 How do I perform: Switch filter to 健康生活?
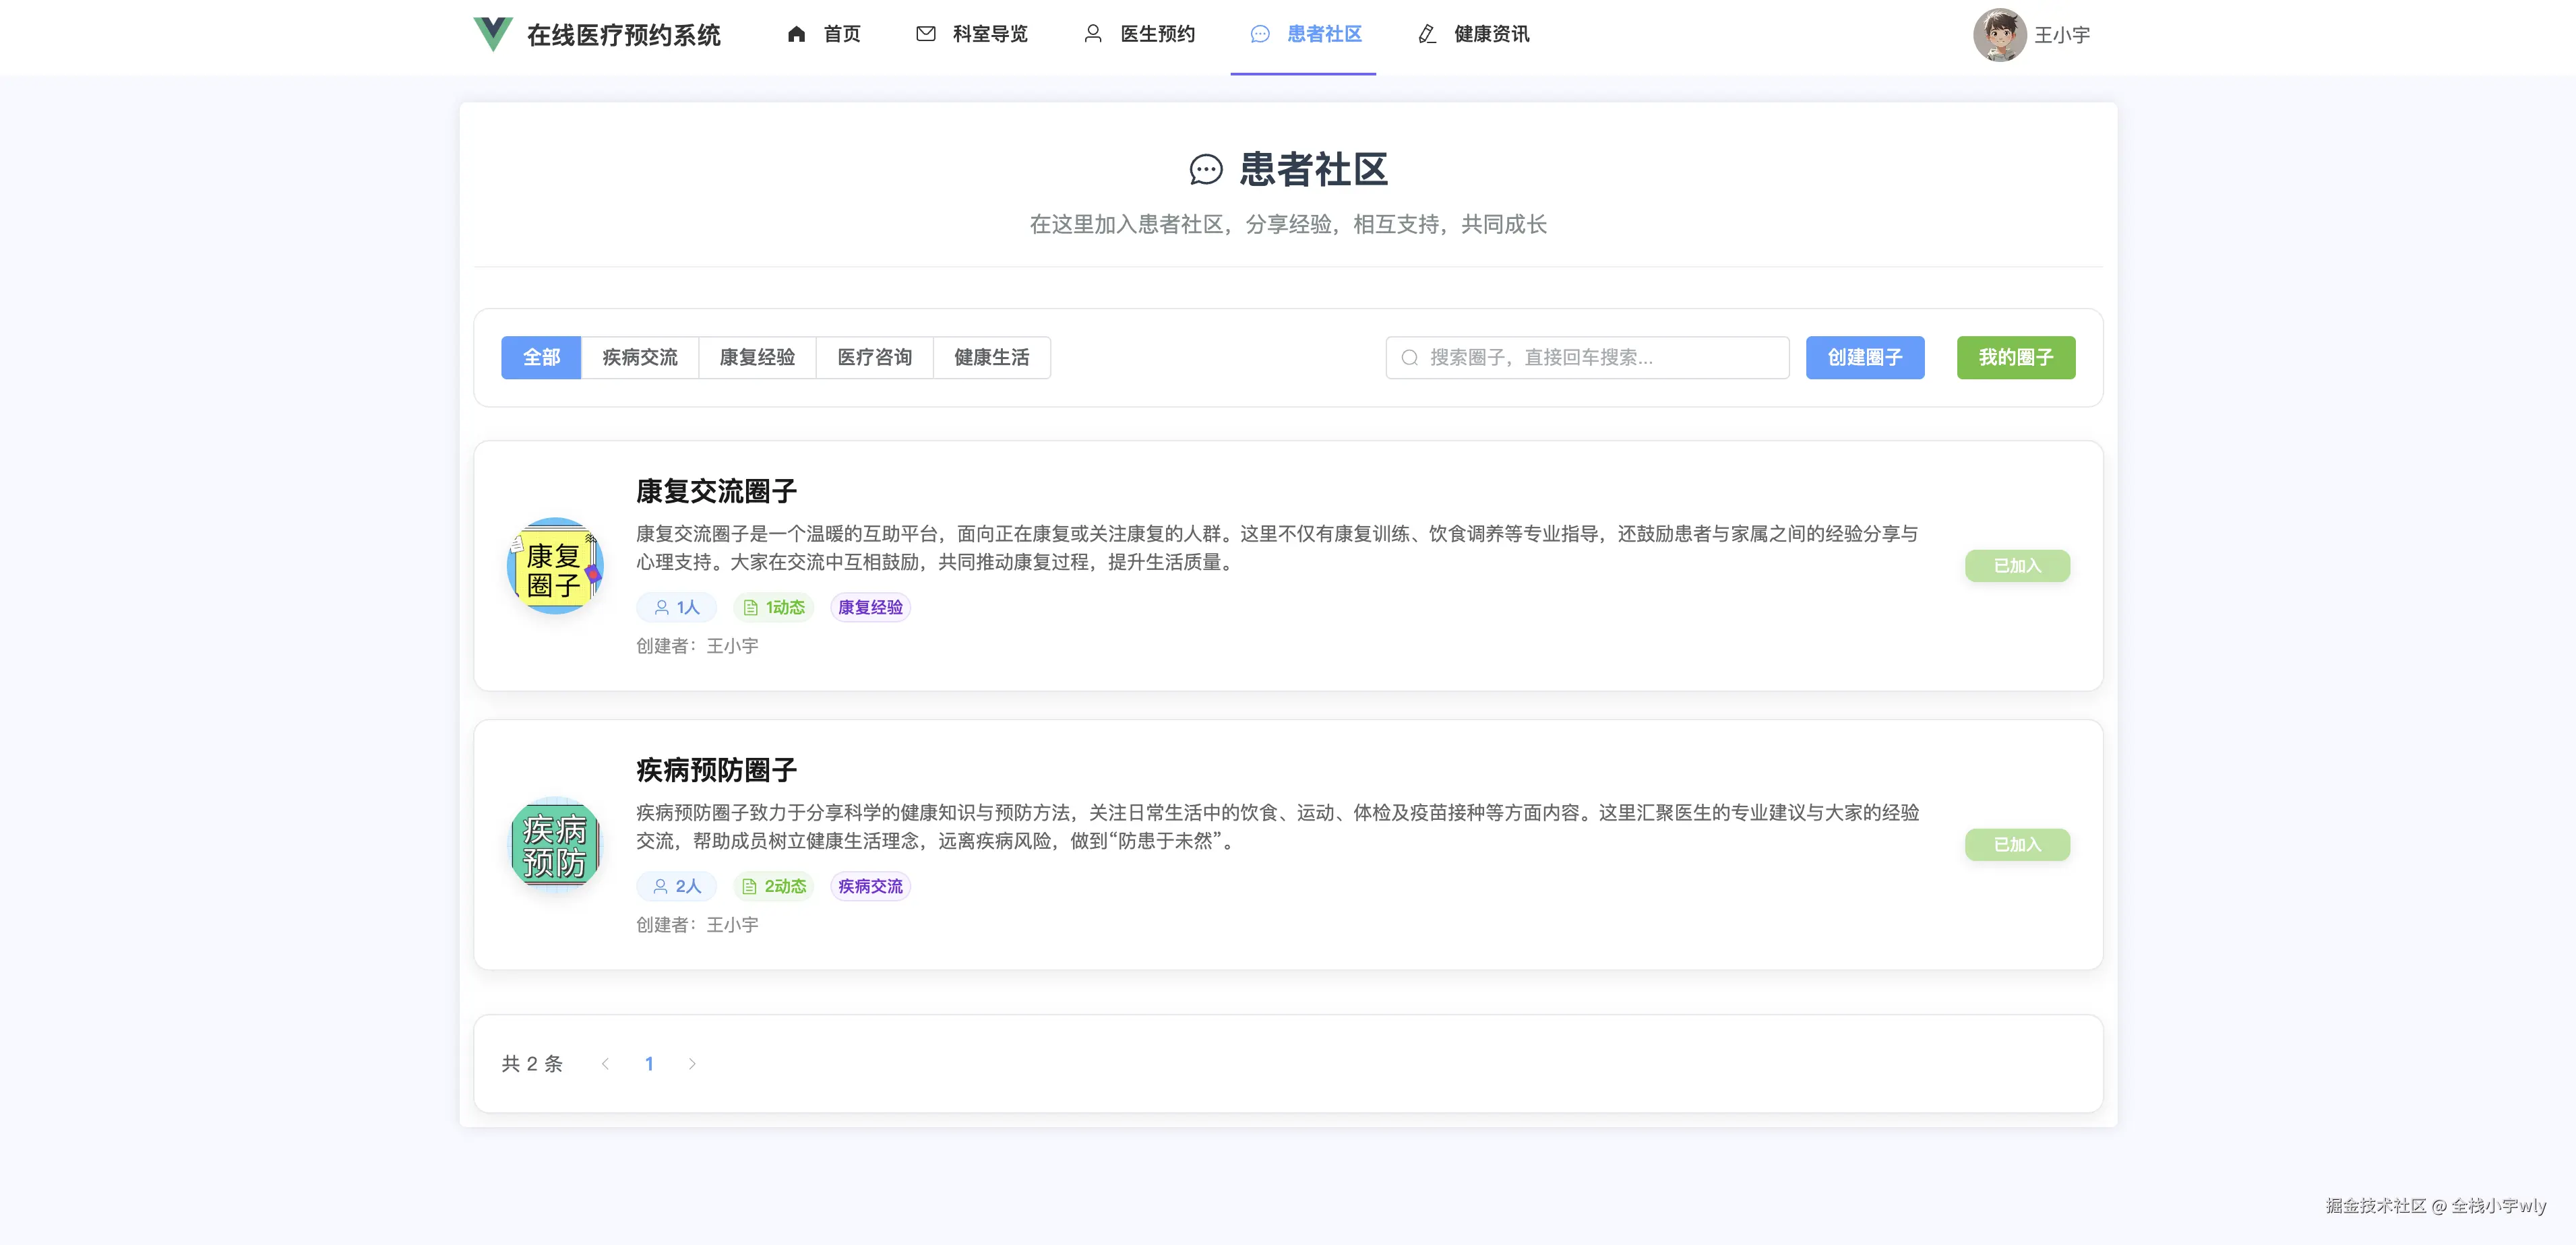coord(991,356)
